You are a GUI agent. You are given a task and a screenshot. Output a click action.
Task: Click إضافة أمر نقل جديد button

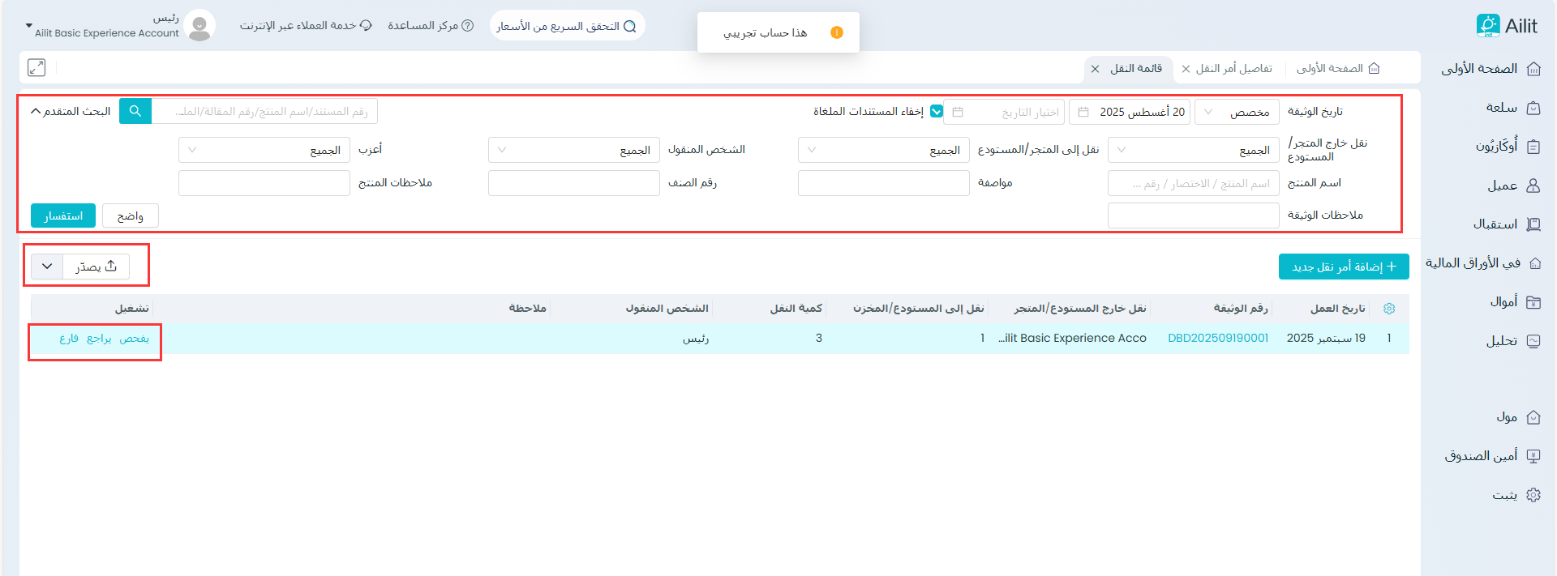(x=1344, y=267)
